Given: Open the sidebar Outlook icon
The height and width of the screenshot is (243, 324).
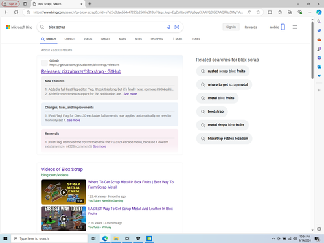Looking at the screenshot, I should 319,67.
